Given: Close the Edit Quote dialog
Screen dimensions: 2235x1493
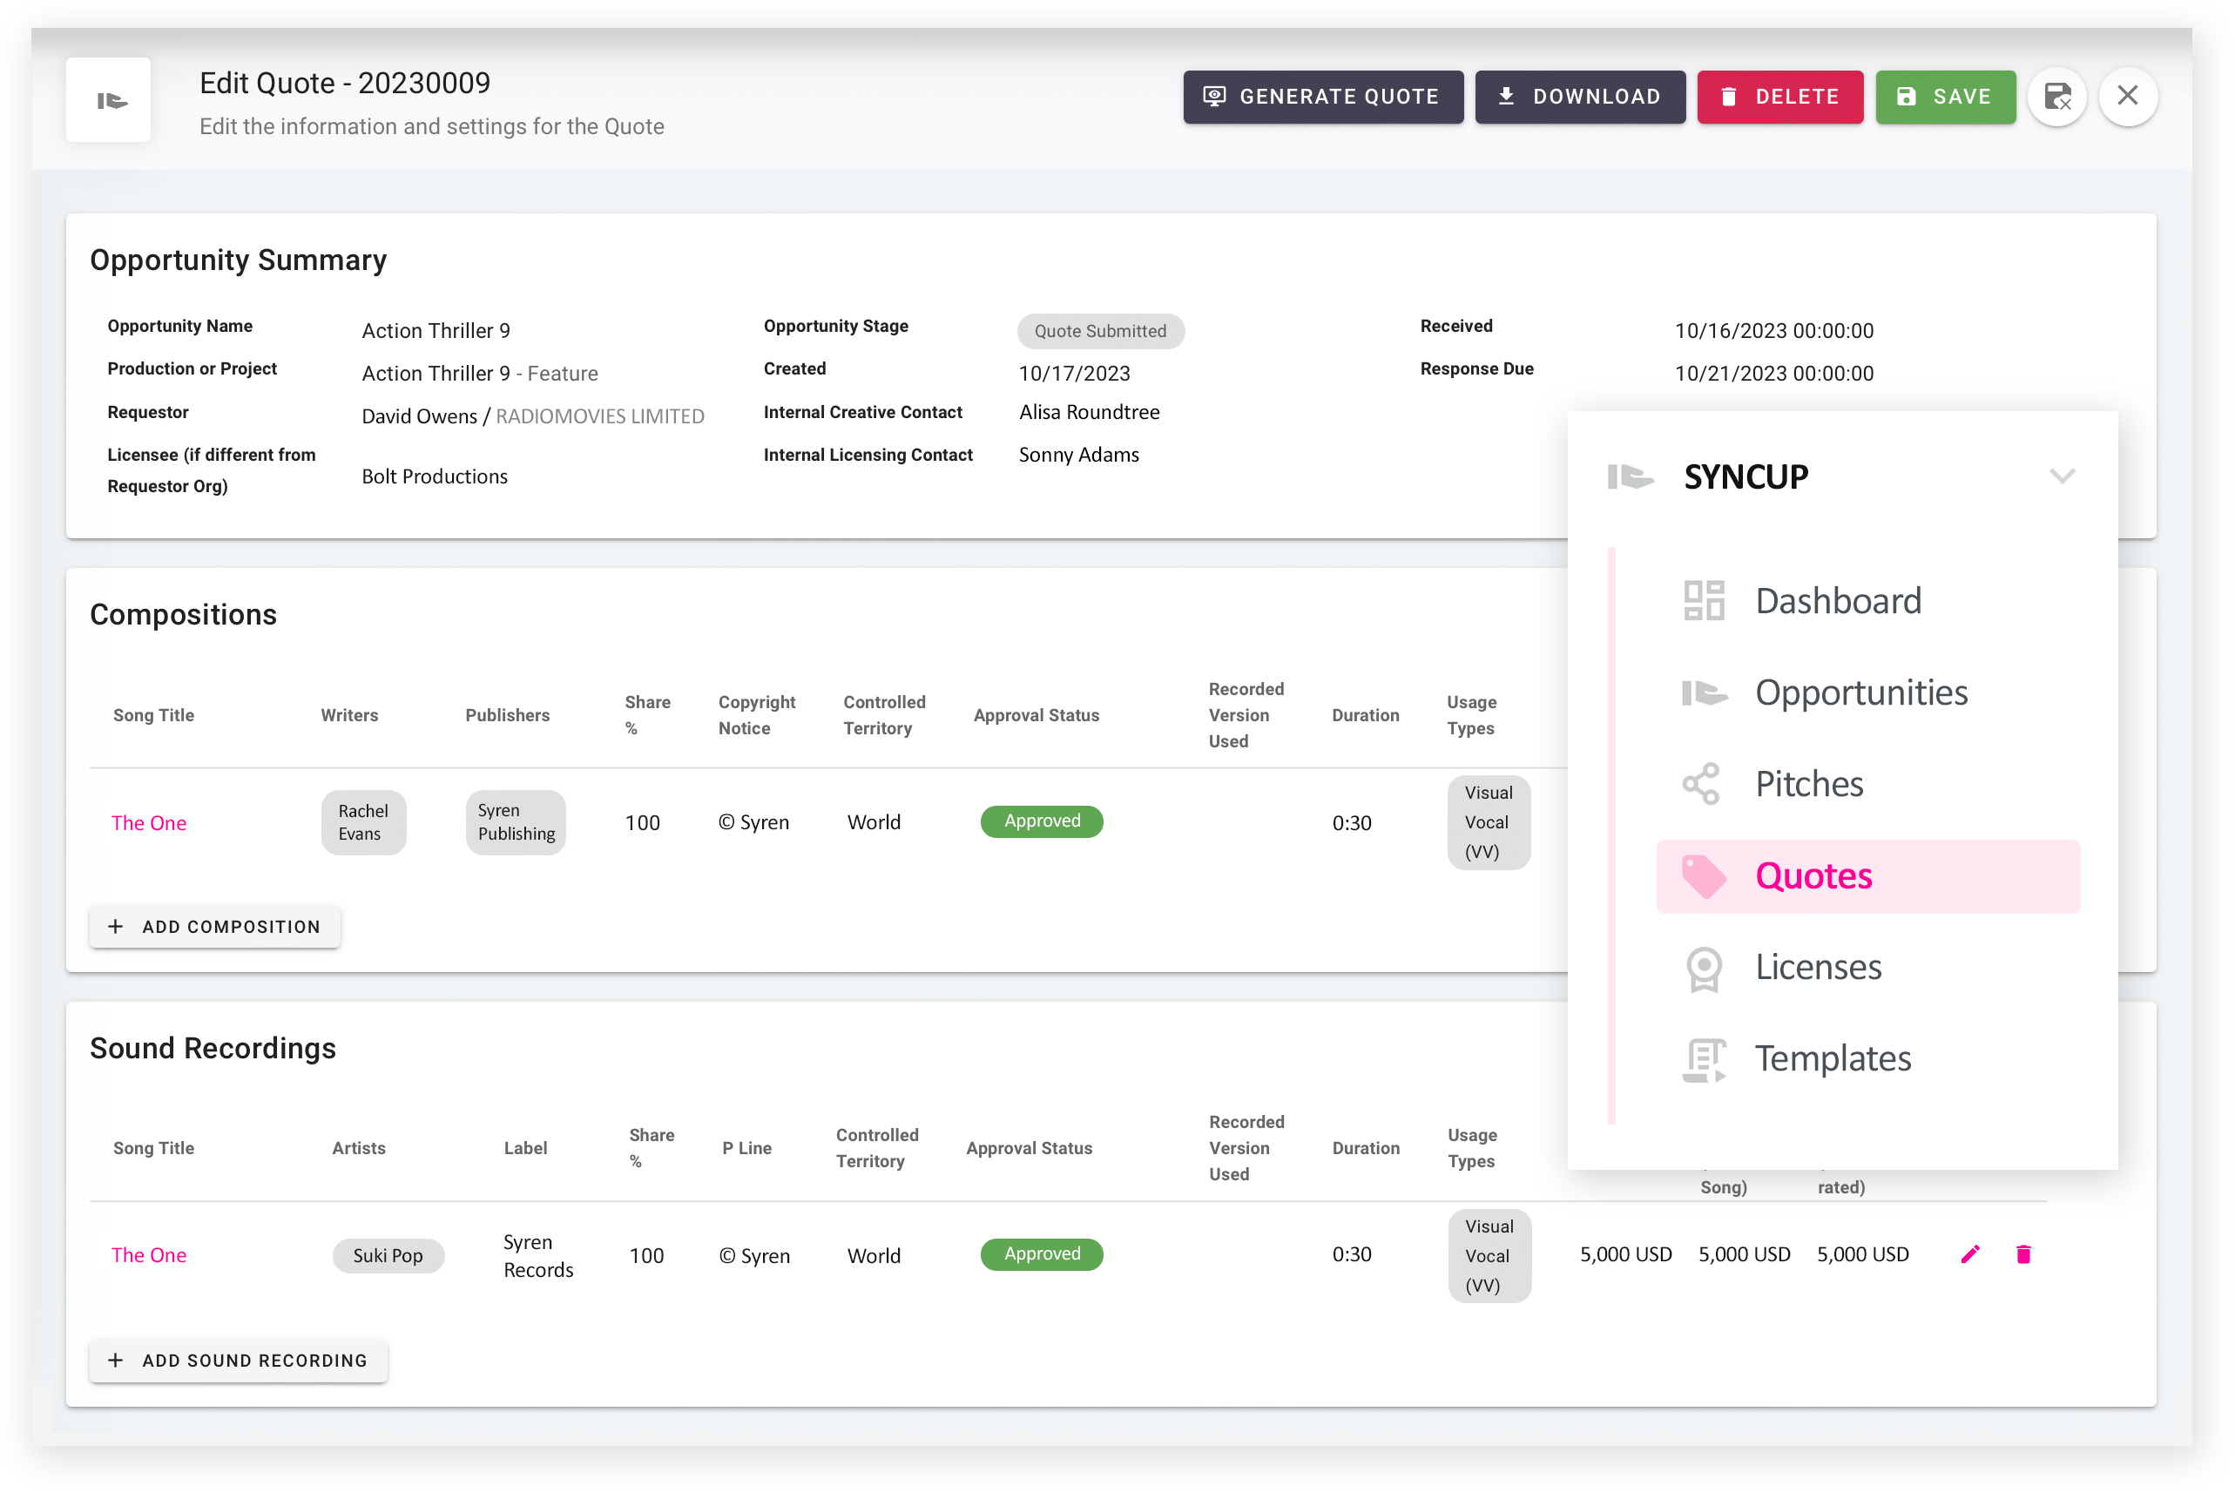Looking at the screenshot, I should click(2128, 96).
